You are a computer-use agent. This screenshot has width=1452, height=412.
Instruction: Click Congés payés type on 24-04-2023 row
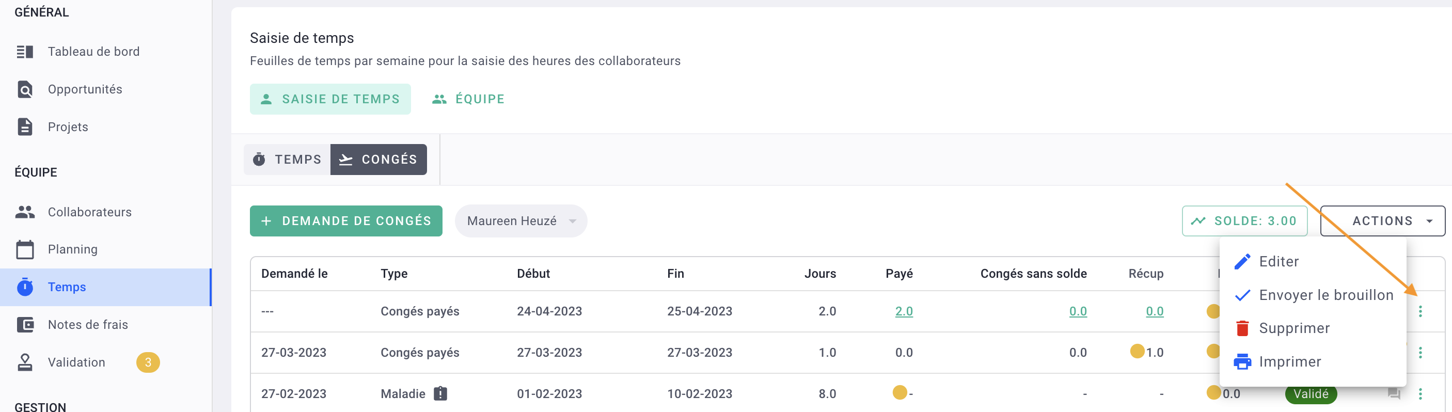(x=420, y=311)
